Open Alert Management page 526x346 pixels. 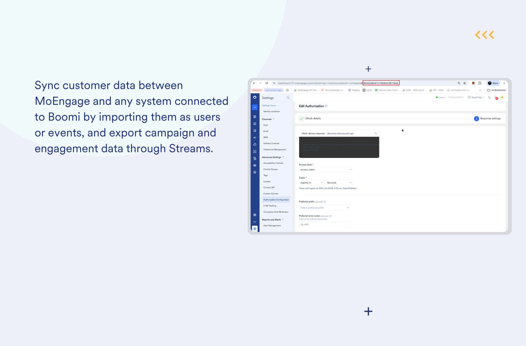click(272, 226)
